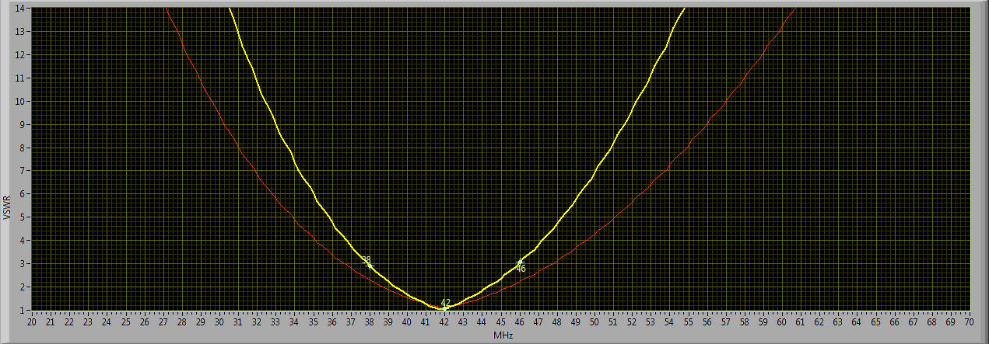Click the 40 tick label on MHz axis

point(407,321)
